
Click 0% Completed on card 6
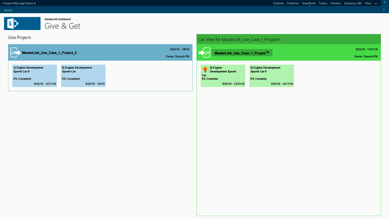click(x=71, y=79)
